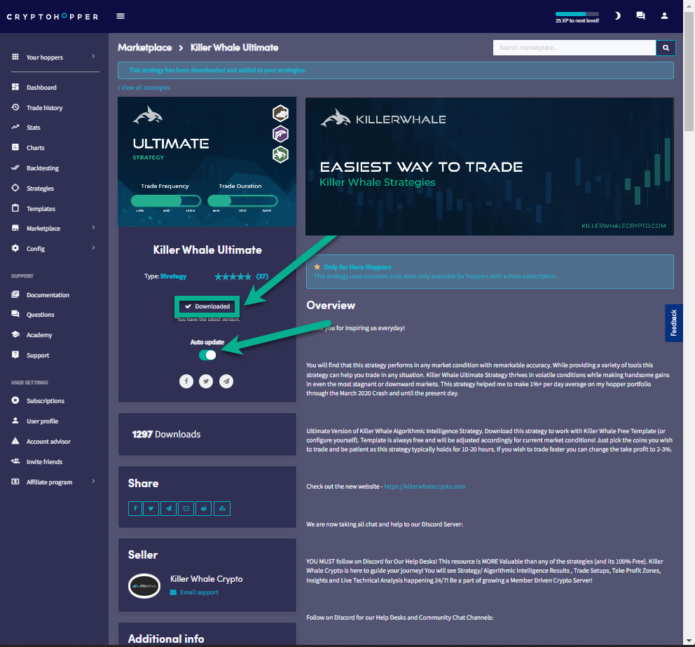Click the round Twitter icon under Auto update
The image size is (695, 647).
click(x=206, y=381)
